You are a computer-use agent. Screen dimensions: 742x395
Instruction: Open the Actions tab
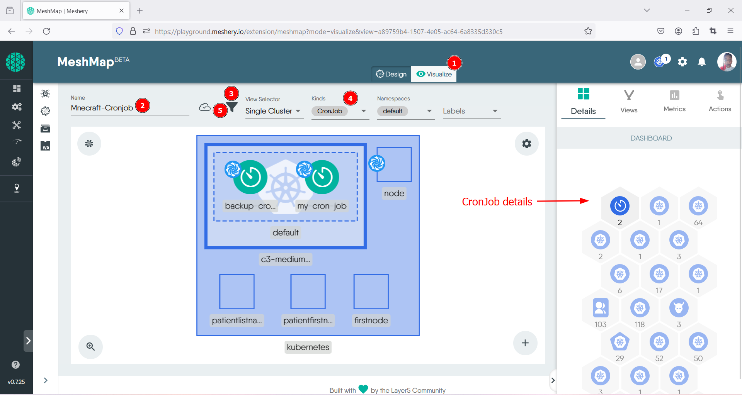(720, 101)
